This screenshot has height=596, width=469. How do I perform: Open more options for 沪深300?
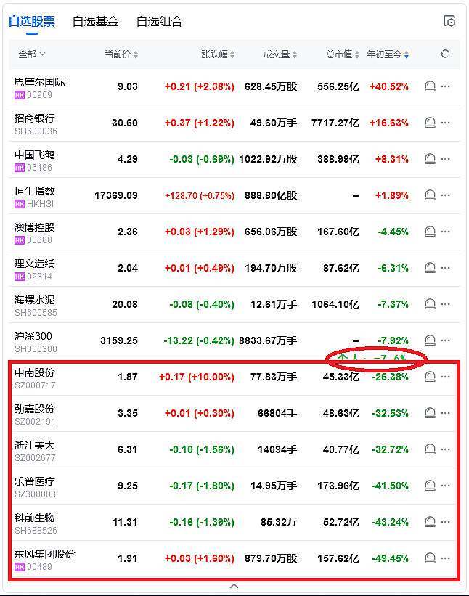coord(446,340)
